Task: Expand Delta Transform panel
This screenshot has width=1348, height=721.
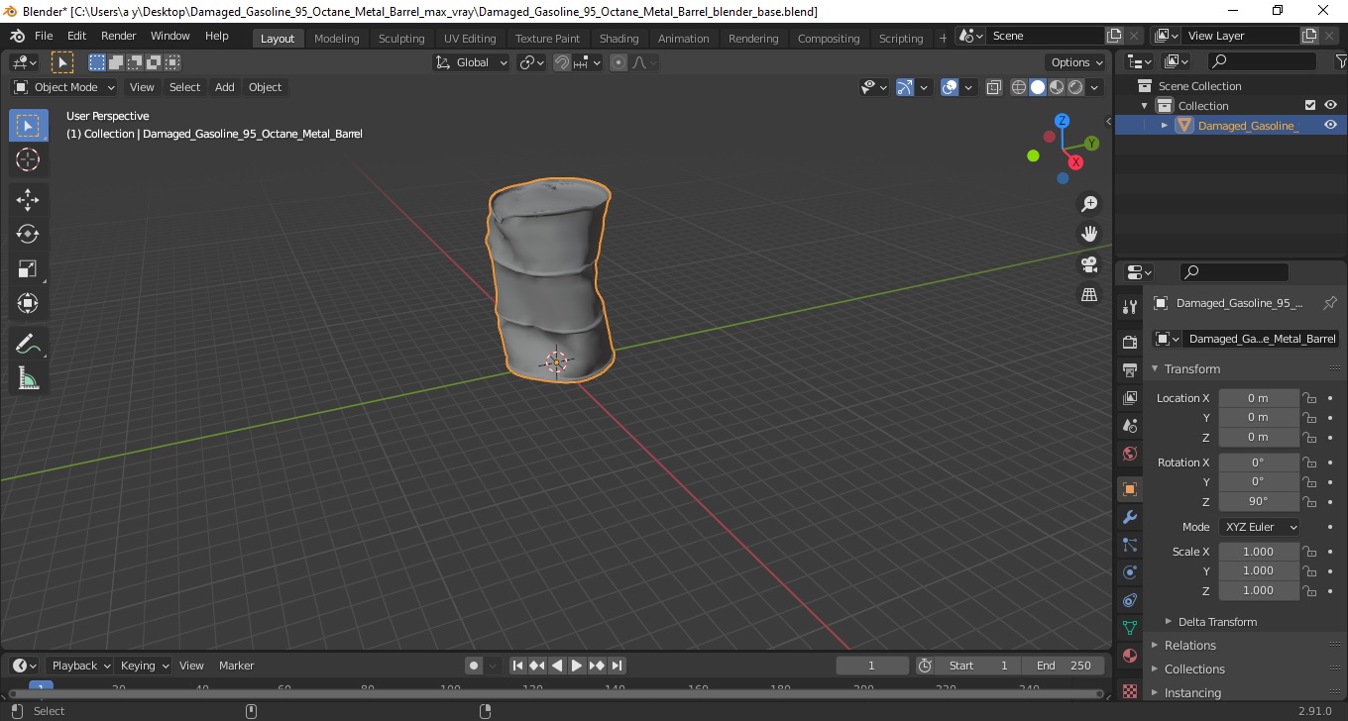Action: coord(1217,622)
